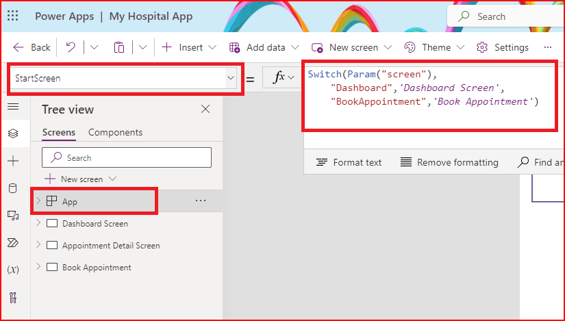Switch to the Screens tab
Screen dimensions: 565x321
click(x=59, y=133)
